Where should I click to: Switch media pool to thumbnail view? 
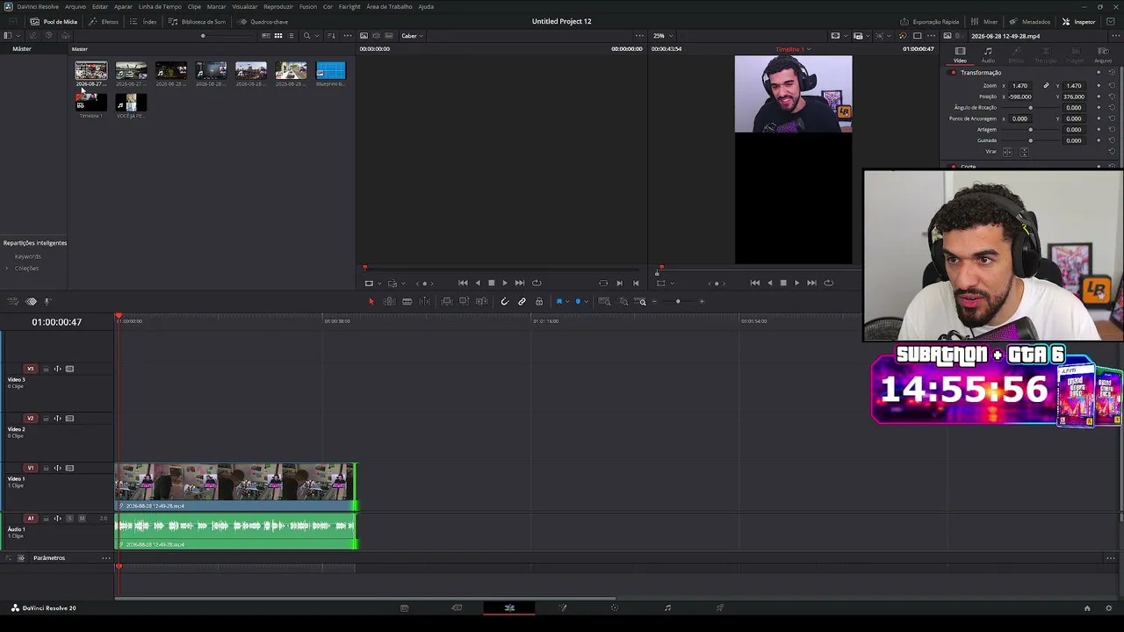(278, 36)
